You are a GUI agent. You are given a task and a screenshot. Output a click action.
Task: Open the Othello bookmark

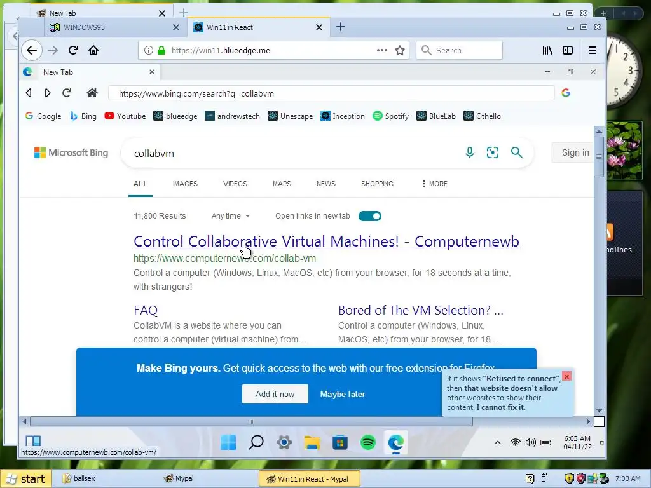pos(482,116)
